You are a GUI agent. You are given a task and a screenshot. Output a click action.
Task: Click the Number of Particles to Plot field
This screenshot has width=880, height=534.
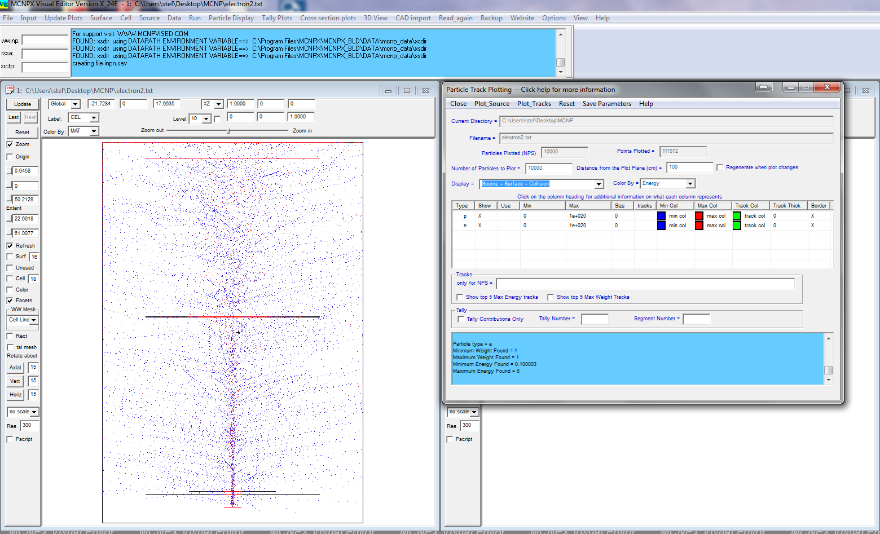click(x=548, y=168)
